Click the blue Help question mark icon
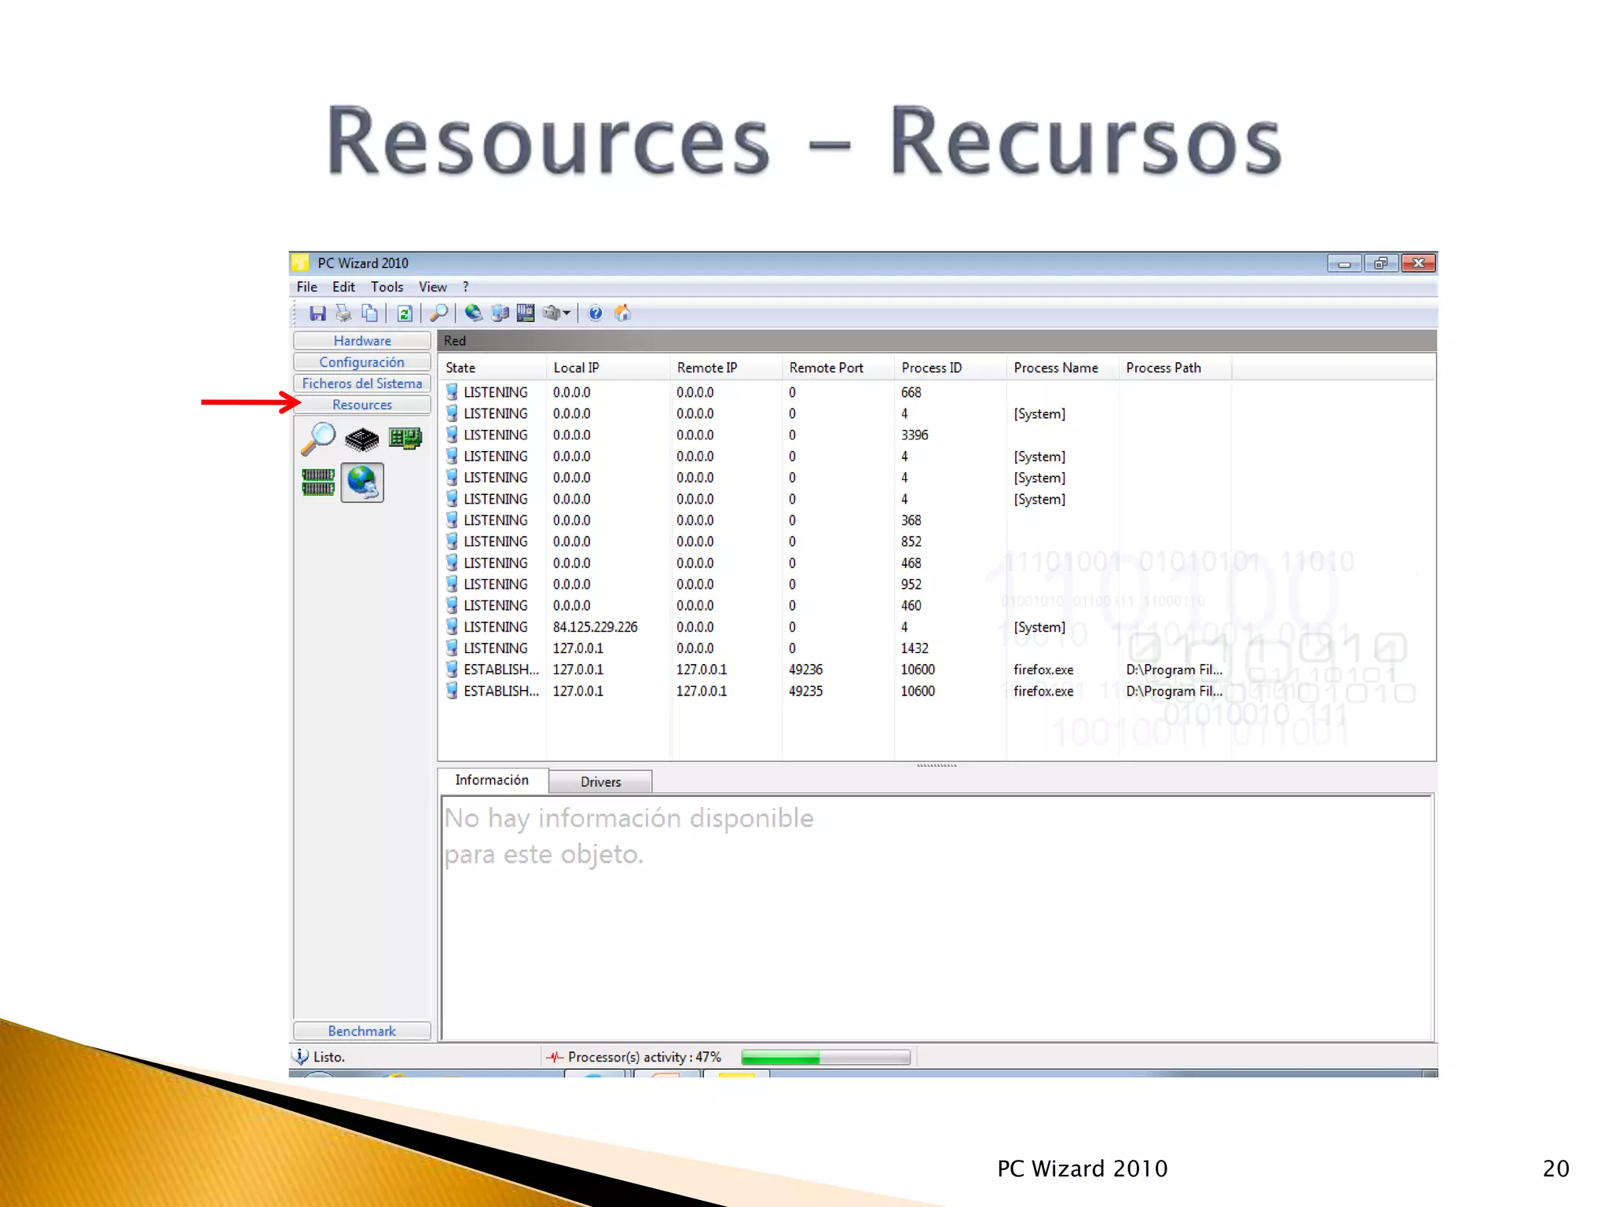This screenshot has height=1207, width=1609. click(596, 314)
